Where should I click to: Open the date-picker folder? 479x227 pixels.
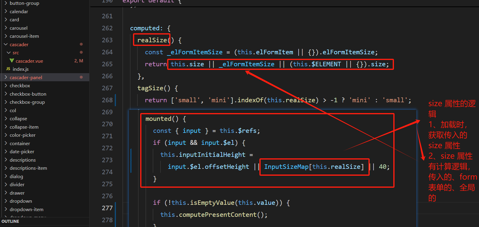22,151
